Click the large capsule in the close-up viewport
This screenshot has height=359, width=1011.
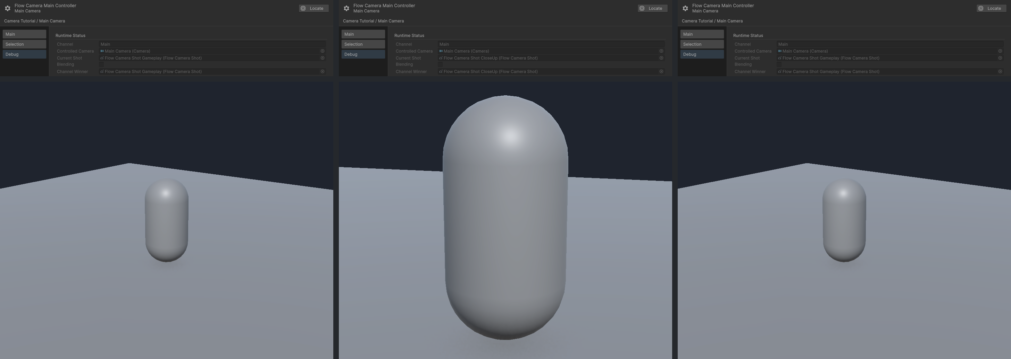(505, 218)
